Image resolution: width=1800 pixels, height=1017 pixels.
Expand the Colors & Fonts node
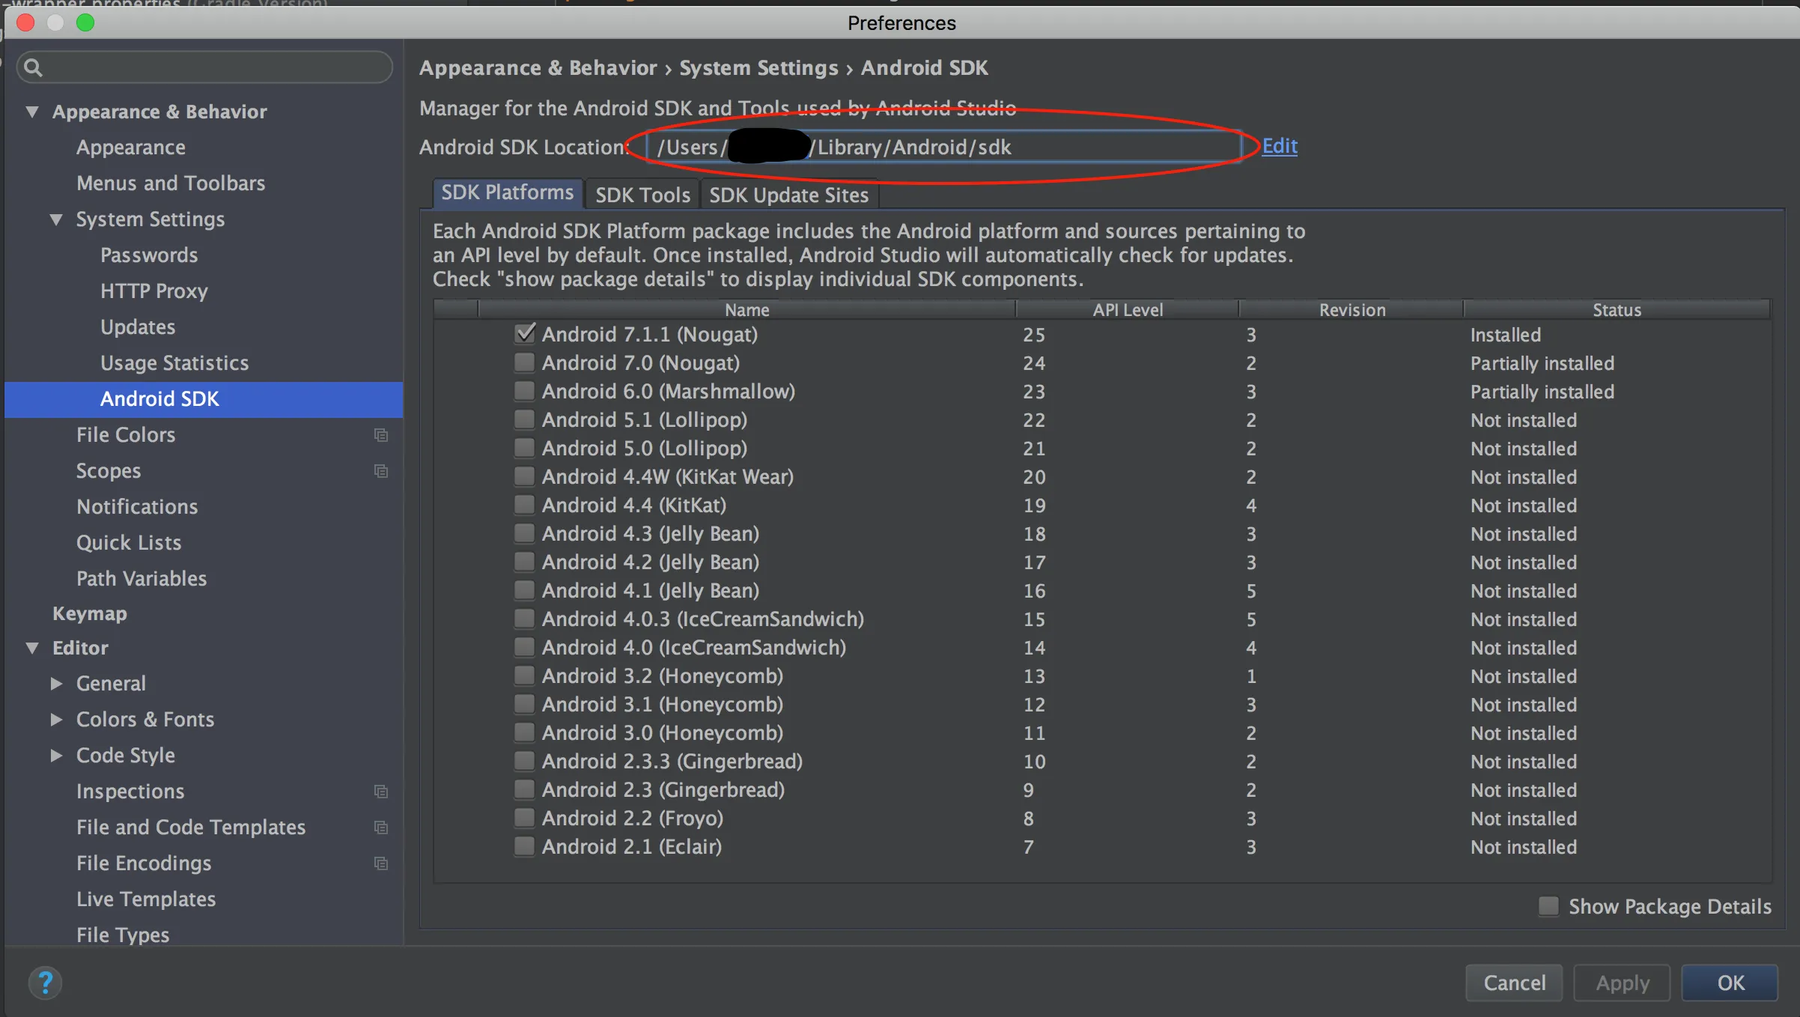[x=56, y=720]
